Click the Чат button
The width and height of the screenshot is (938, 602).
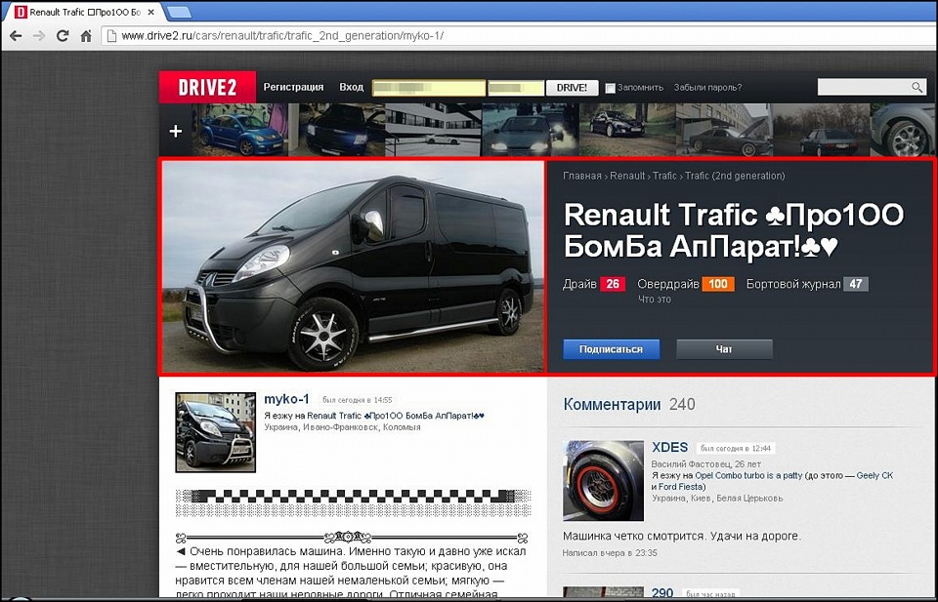724,349
